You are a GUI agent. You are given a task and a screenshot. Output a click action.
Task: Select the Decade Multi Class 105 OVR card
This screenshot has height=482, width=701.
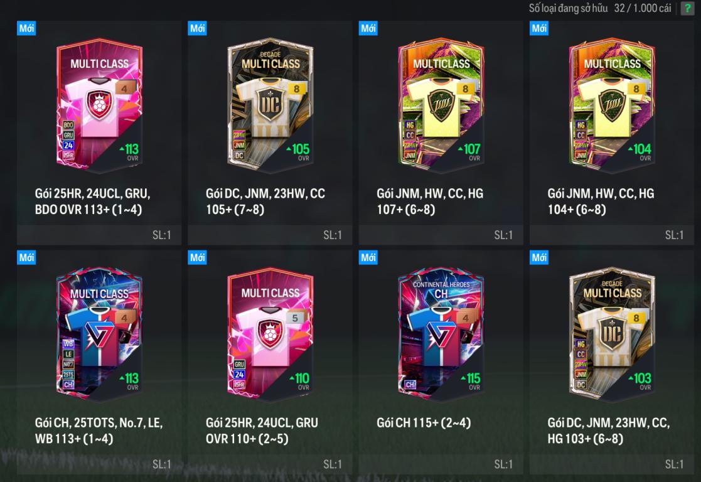pyautogui.click(x=270, y=105)
